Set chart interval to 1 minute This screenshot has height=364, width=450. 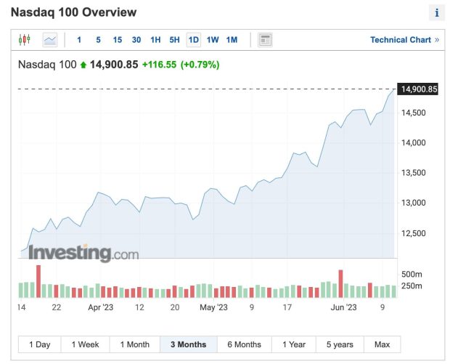[79, 40]
